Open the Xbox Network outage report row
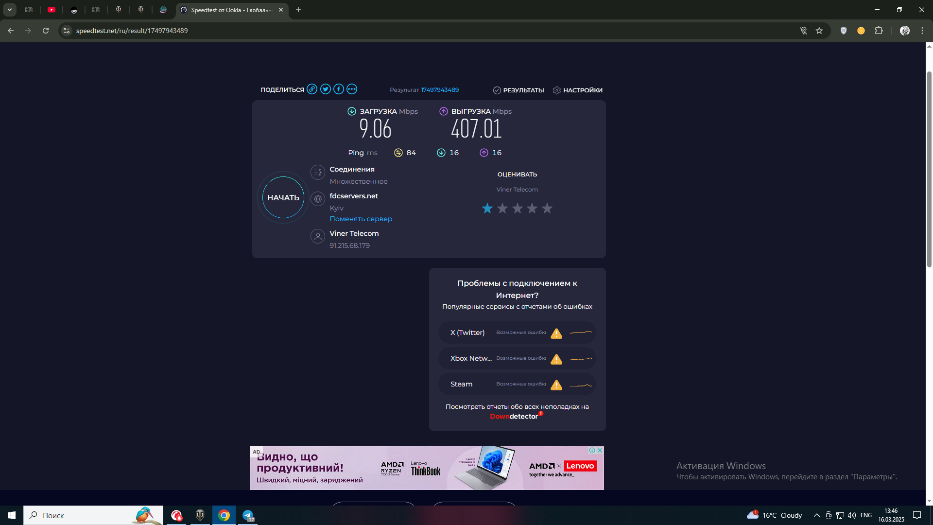Screen dimensions: 933x525 (x=517, y=358)
